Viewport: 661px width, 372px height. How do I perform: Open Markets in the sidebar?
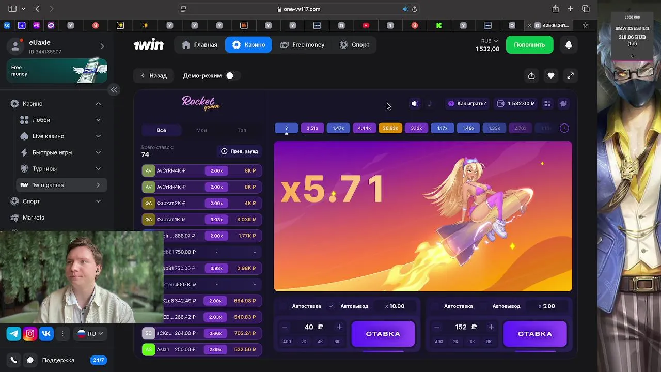[34, 218]
